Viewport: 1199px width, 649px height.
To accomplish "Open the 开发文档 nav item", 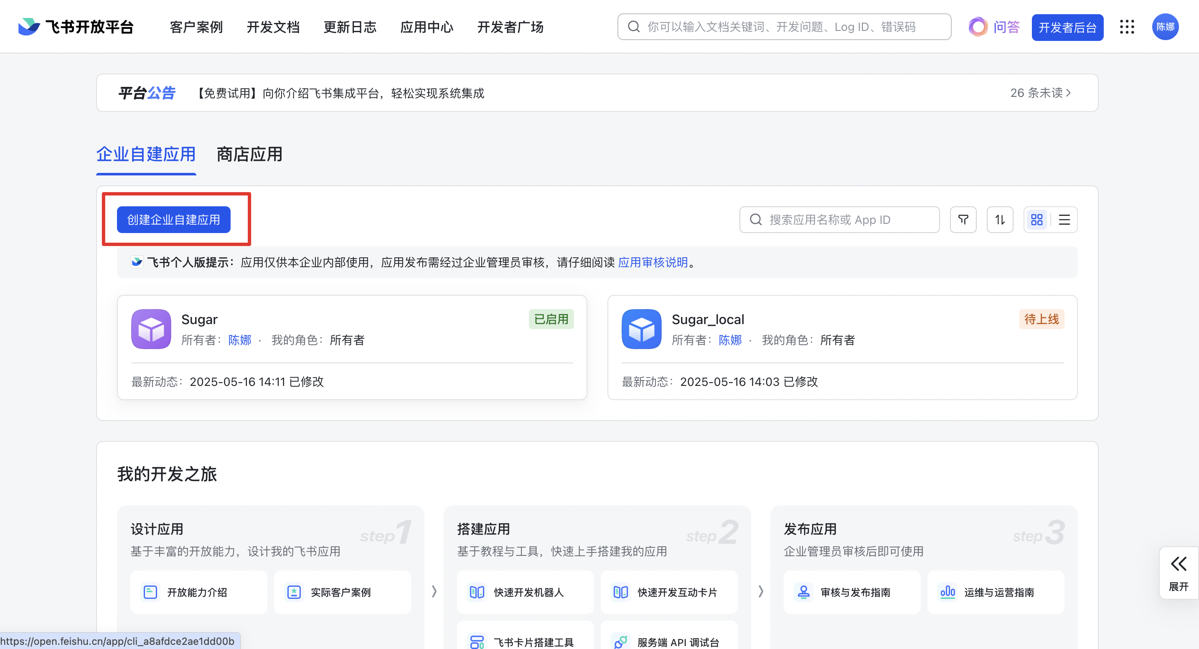I will (273, 27).
